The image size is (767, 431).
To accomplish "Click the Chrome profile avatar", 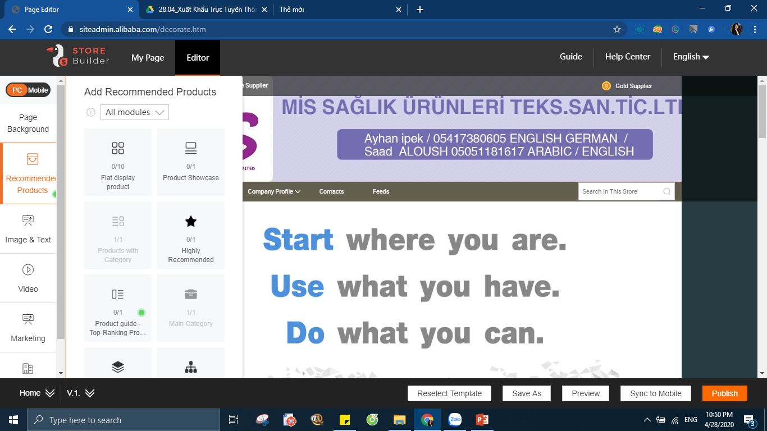I will pyautogui.click(x=737, y=29).
